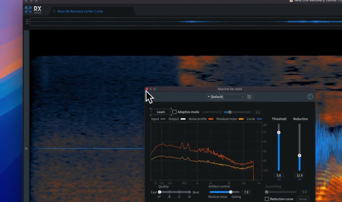Screen dimensions: 342x202
Task: Select Quality setting B
Action: click(170, 192)
